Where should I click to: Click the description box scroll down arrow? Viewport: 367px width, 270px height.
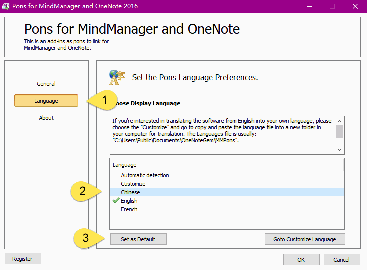339,149
